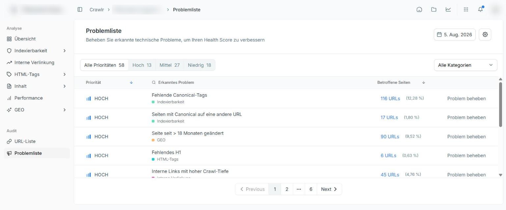
Task: Open URL-Liste in the sidebar
Action: point(37,141)
